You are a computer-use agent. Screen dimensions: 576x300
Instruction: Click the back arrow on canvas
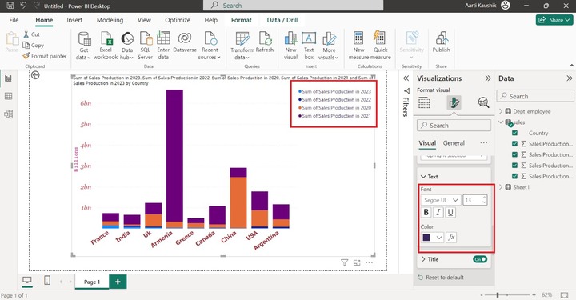coord(35,75)
